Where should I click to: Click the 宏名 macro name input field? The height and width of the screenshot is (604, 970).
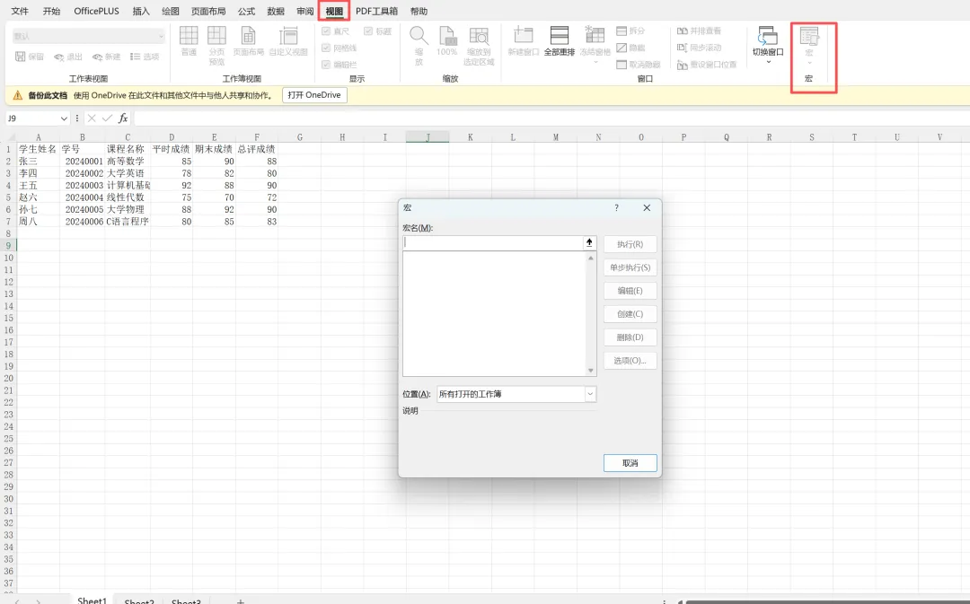(x=492, y=243)
